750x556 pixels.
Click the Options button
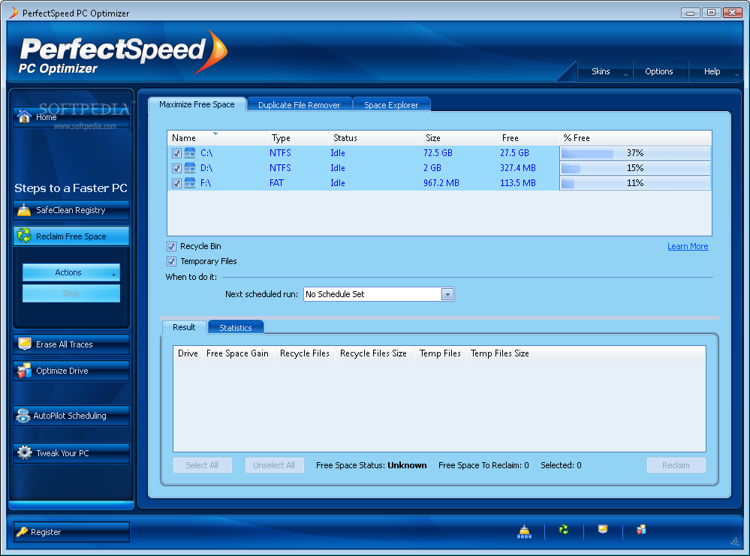point(658,71)
